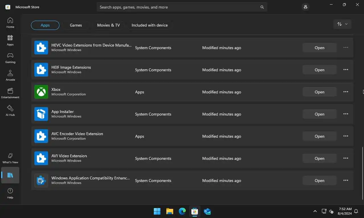Show hidden icons in the system tray
364x218 pixels.
click(315, 211)
